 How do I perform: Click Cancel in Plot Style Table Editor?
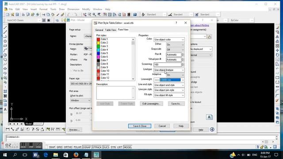(162, 126)
